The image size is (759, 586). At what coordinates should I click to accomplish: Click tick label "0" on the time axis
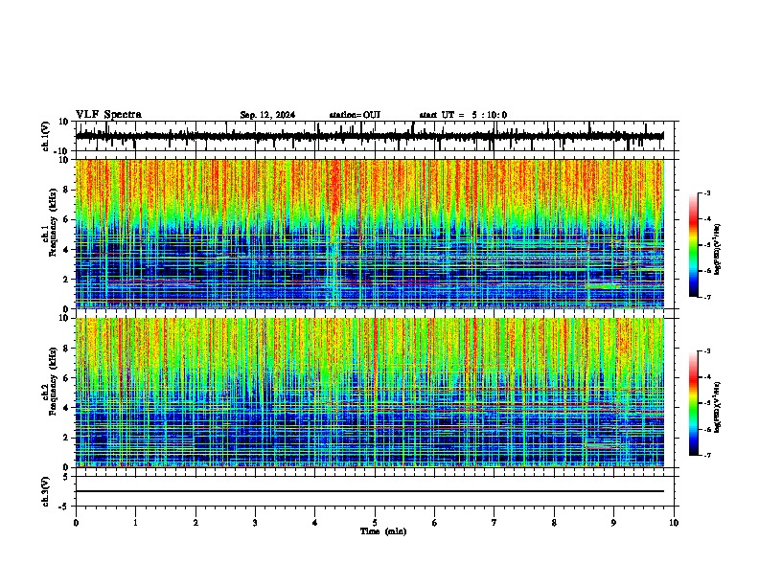click(76, 523)
